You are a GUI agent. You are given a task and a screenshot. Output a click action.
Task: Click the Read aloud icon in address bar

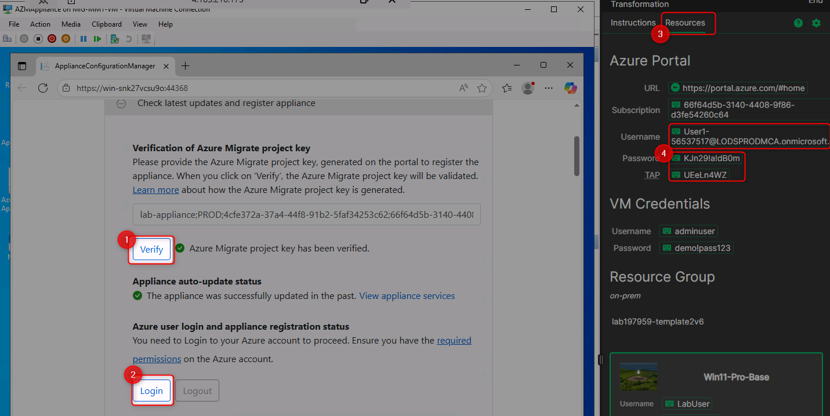(x=463, y=88)
